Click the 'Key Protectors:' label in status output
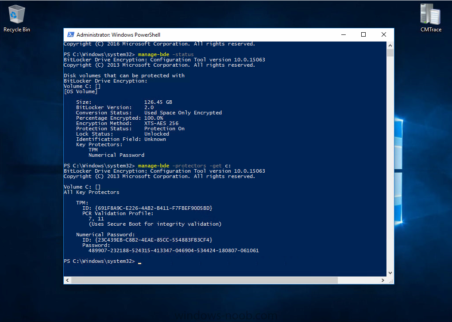This screenshot has height=322, width=452. tap(99, 144)
